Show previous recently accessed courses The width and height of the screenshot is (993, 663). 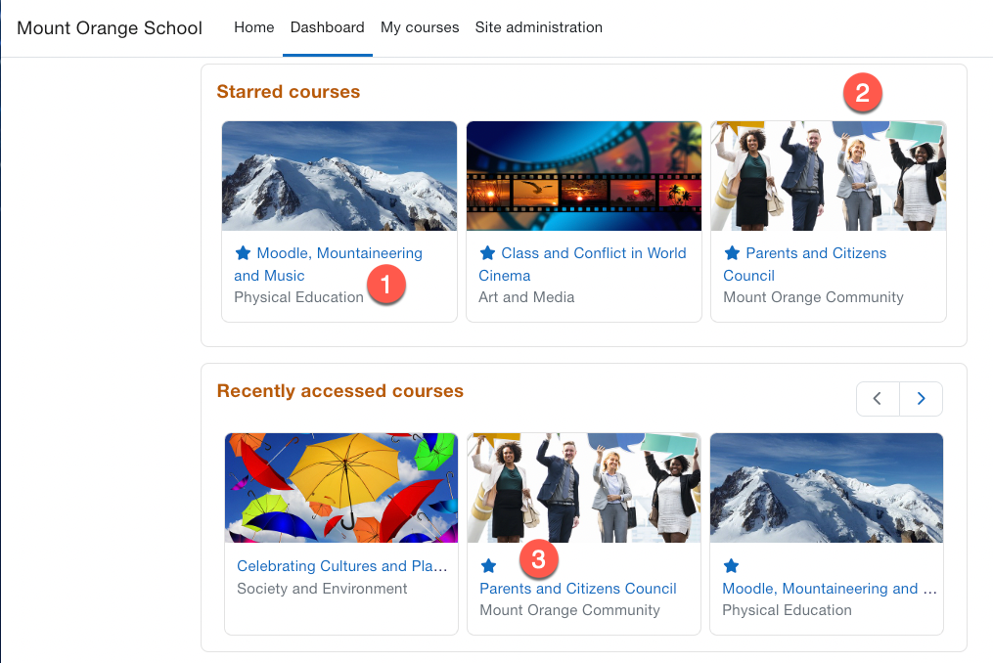pyautogui.click(x=878, y=399)
